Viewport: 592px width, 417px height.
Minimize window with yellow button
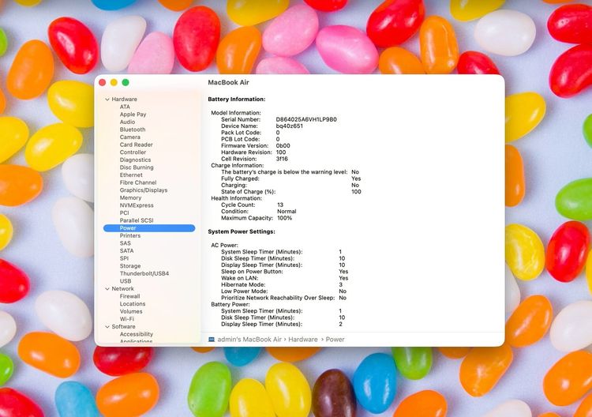[x=114, y=82]
